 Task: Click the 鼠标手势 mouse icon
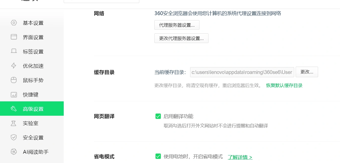click(x=14, y=80)
